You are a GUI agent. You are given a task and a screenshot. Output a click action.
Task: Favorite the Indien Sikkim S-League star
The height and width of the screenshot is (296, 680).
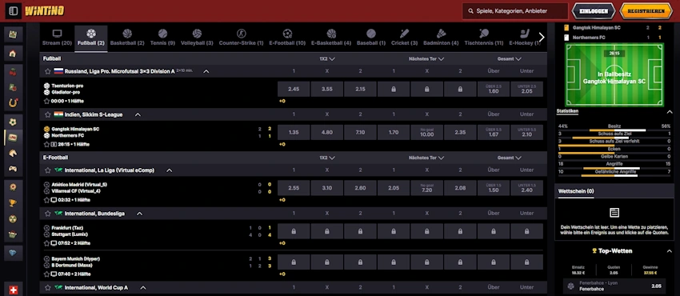click(x=48, y=114)
